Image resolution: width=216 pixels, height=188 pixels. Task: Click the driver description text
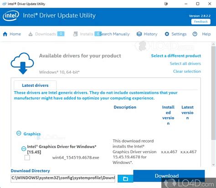click(x=134, y=152)
